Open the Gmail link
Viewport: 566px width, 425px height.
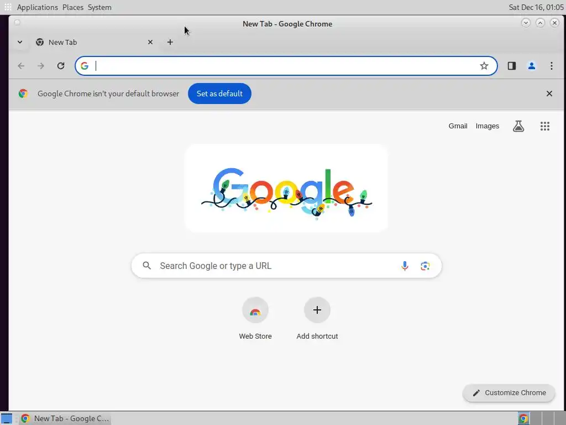(458, 126)
